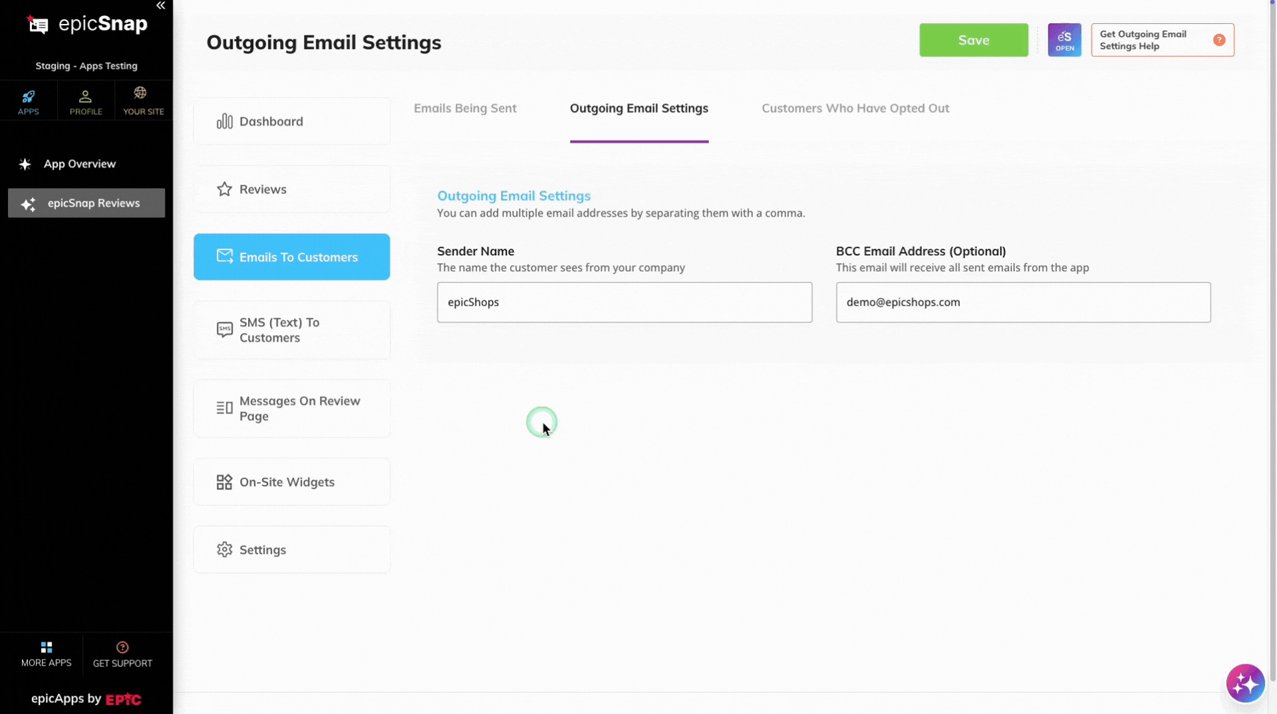Click epicSnap Reviews sparkle icon
This screenshot has height=714, width=1277.
pyautogui.click(x=28, y=204)
